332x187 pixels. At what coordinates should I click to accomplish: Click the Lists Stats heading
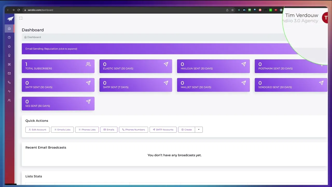coord(34,176)
